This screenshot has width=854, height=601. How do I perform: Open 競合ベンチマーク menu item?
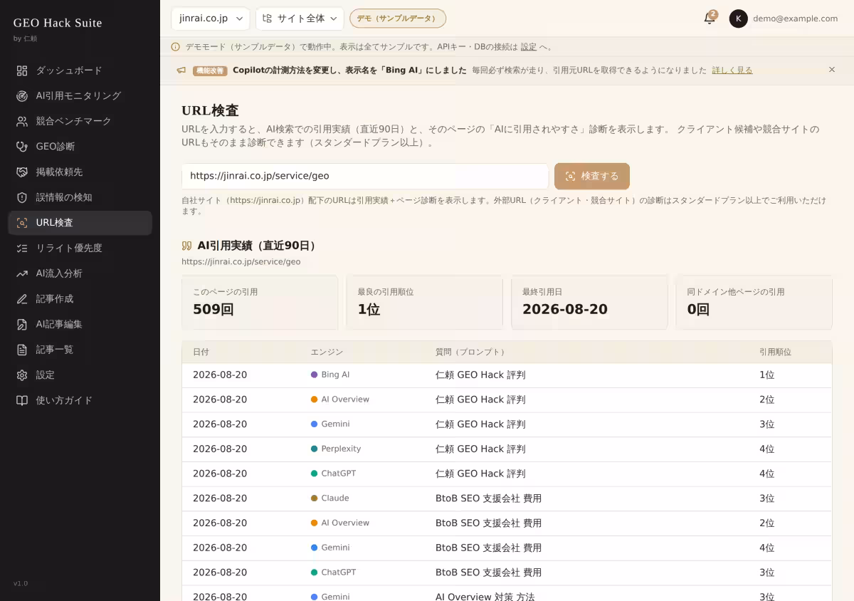80,121
